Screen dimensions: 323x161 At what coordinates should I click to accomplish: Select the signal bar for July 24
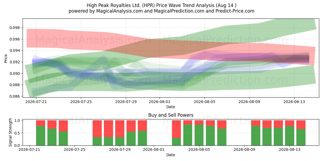63,133
